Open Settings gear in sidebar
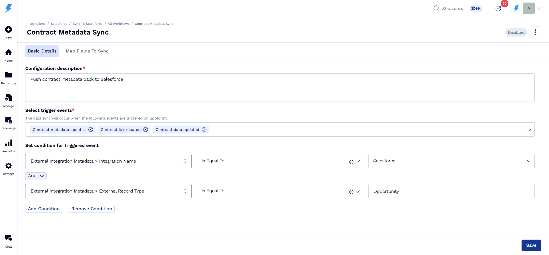The image size is (549, 255). (x=9, y=166)
